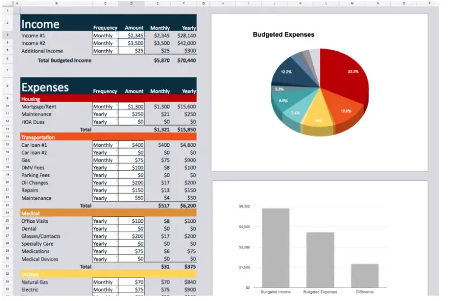Open the Medications frequency dropdown
This screenshot has height=301, width=453.
point(105,251)
